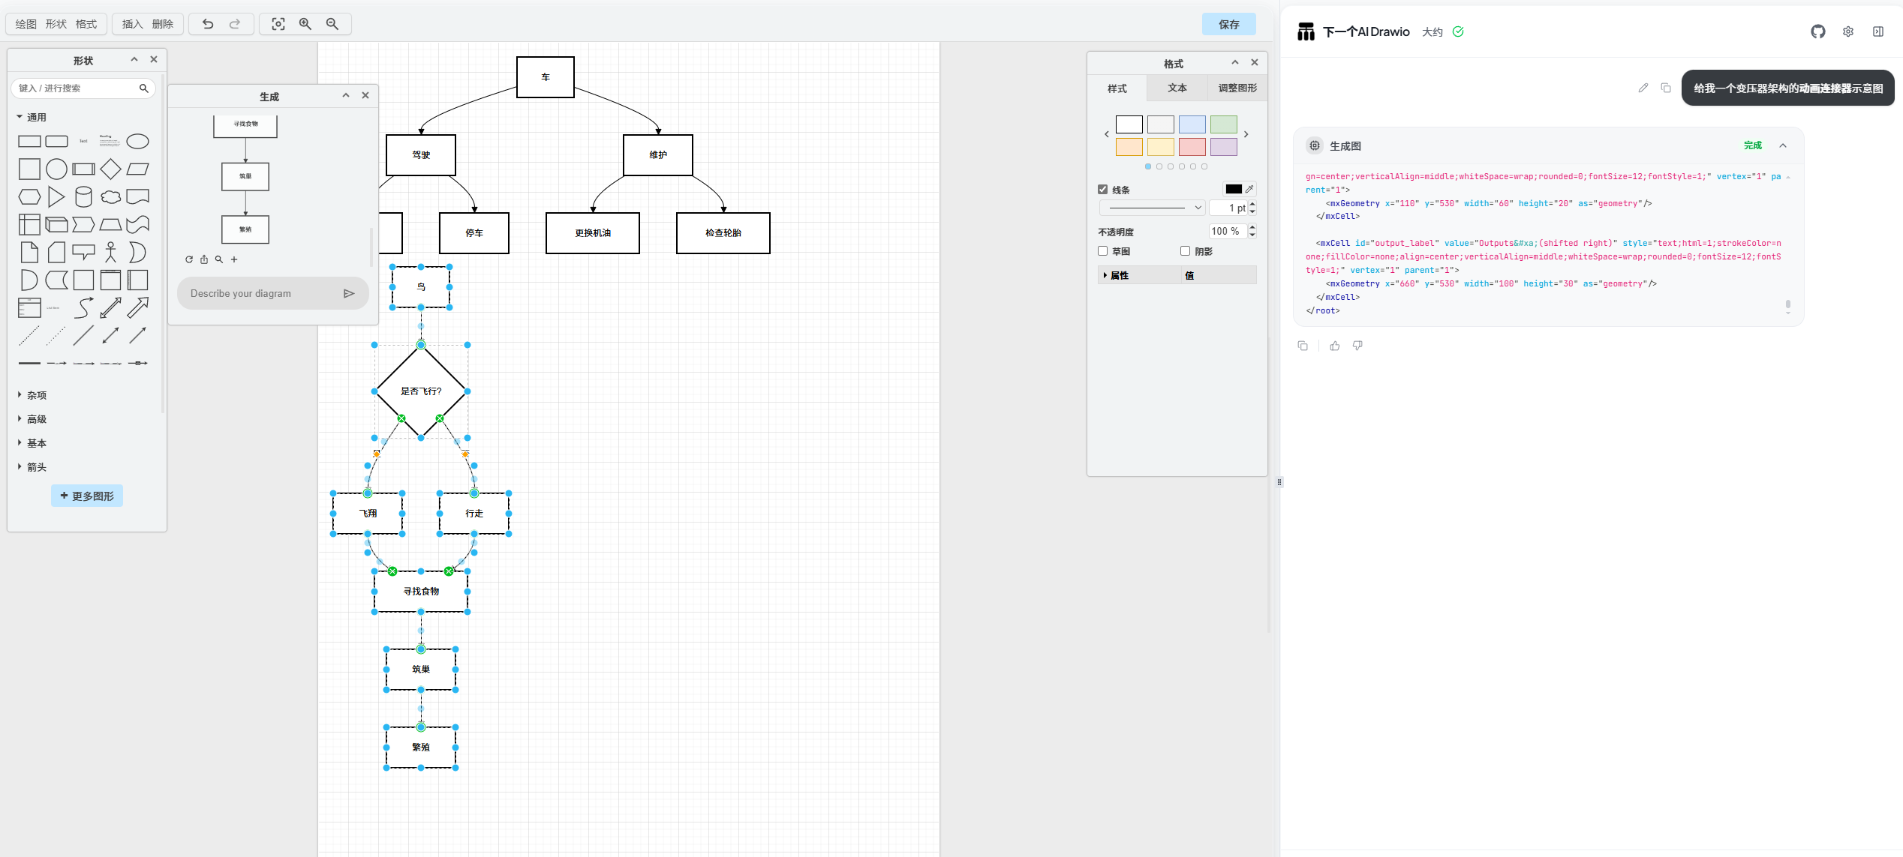The image size is (1903, 857).
Task: Select the zoom in magnifier icon
Action: (305, 24)
